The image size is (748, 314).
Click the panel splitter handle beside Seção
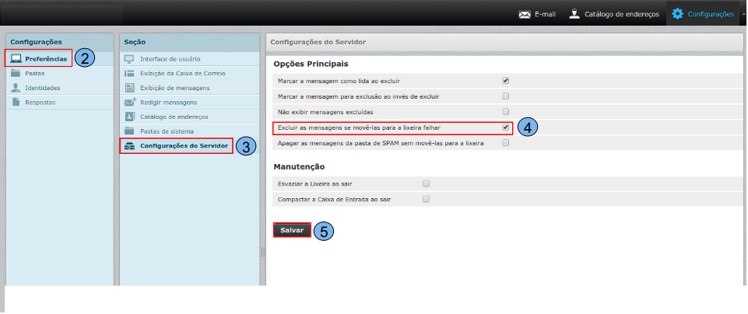(262, 252)
